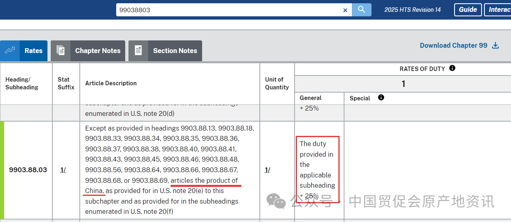Screen dimensions: 511x222
Task: Click the Chapter Notes document icon
Action: (61, 51)
